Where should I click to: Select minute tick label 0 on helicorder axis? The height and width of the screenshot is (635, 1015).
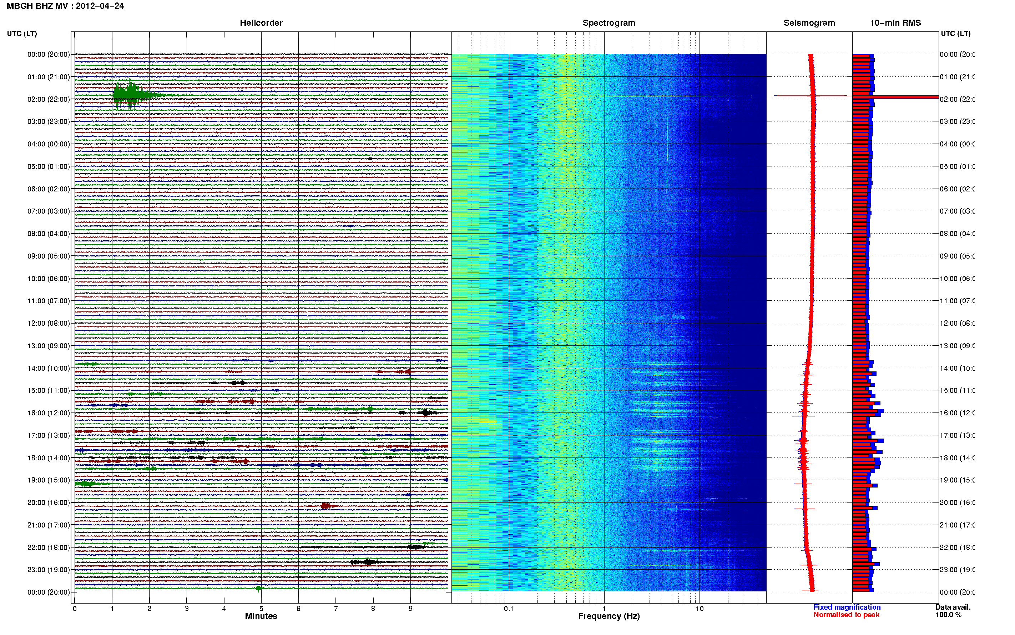coord(74,609)
